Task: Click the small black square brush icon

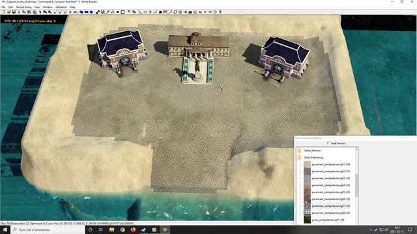Action: [117, 12]
